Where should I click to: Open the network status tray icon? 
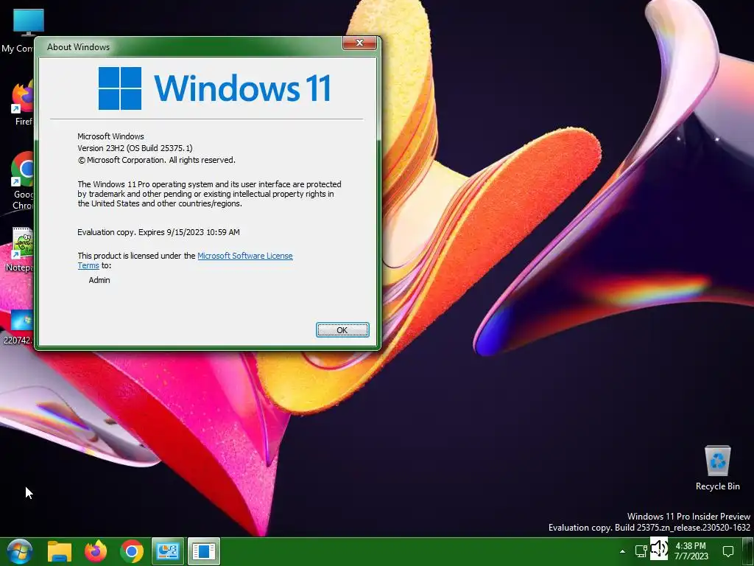[641, 551]
